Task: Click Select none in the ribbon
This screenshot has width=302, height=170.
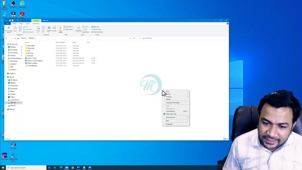Action: pyautogui.click(x=96, y=29)
